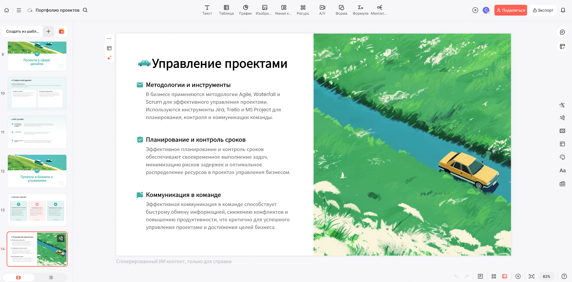Switch to grid slide overview at bottom
The width and height of the screenshot is (572, 282).
[494, 276]
